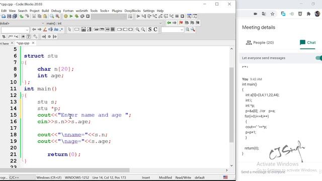Toggle bookmark with red flag icon

(x=181, y=23)
